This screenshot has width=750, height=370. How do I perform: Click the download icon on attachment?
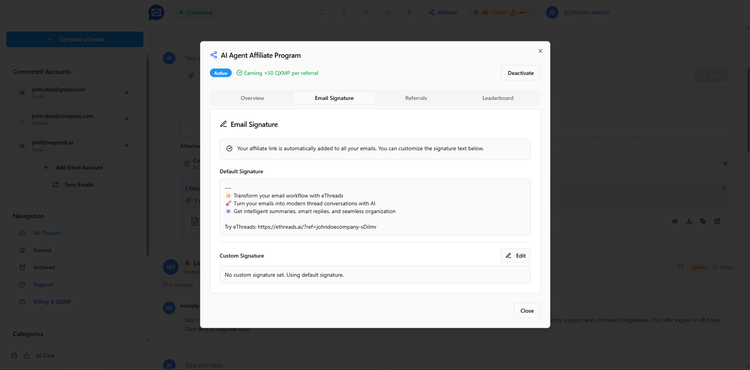coord(689,221)
